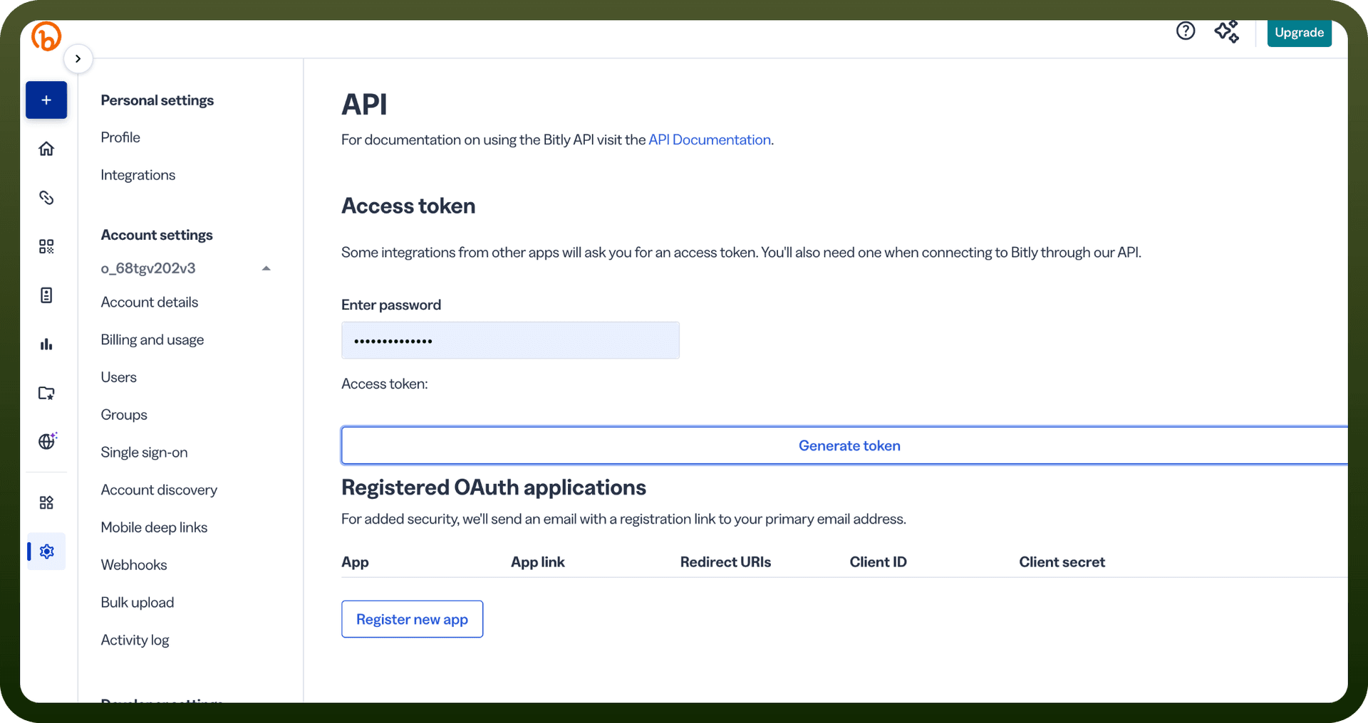Click the Redirect URIs column header
This screenshot has width=1368, height=723.
pos(725,562)
